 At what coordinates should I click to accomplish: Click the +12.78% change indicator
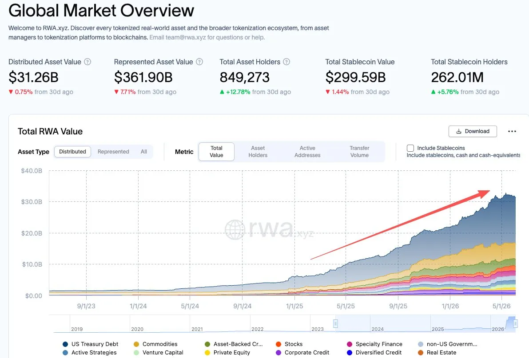tap(235, 92)
